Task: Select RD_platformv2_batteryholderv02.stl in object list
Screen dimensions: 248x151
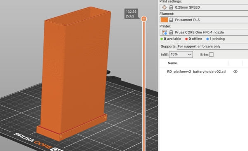Action: click(x=196, y=72)
